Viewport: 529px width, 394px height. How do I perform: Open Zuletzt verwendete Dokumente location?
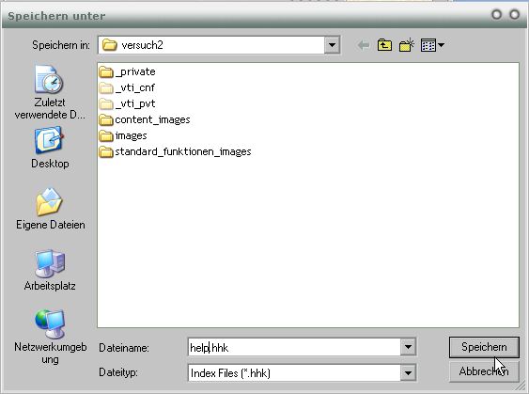[x=50, y=92]
